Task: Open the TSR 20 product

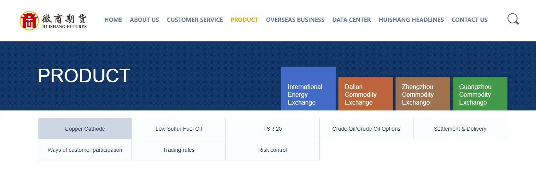Action: (x=273, y=129)
